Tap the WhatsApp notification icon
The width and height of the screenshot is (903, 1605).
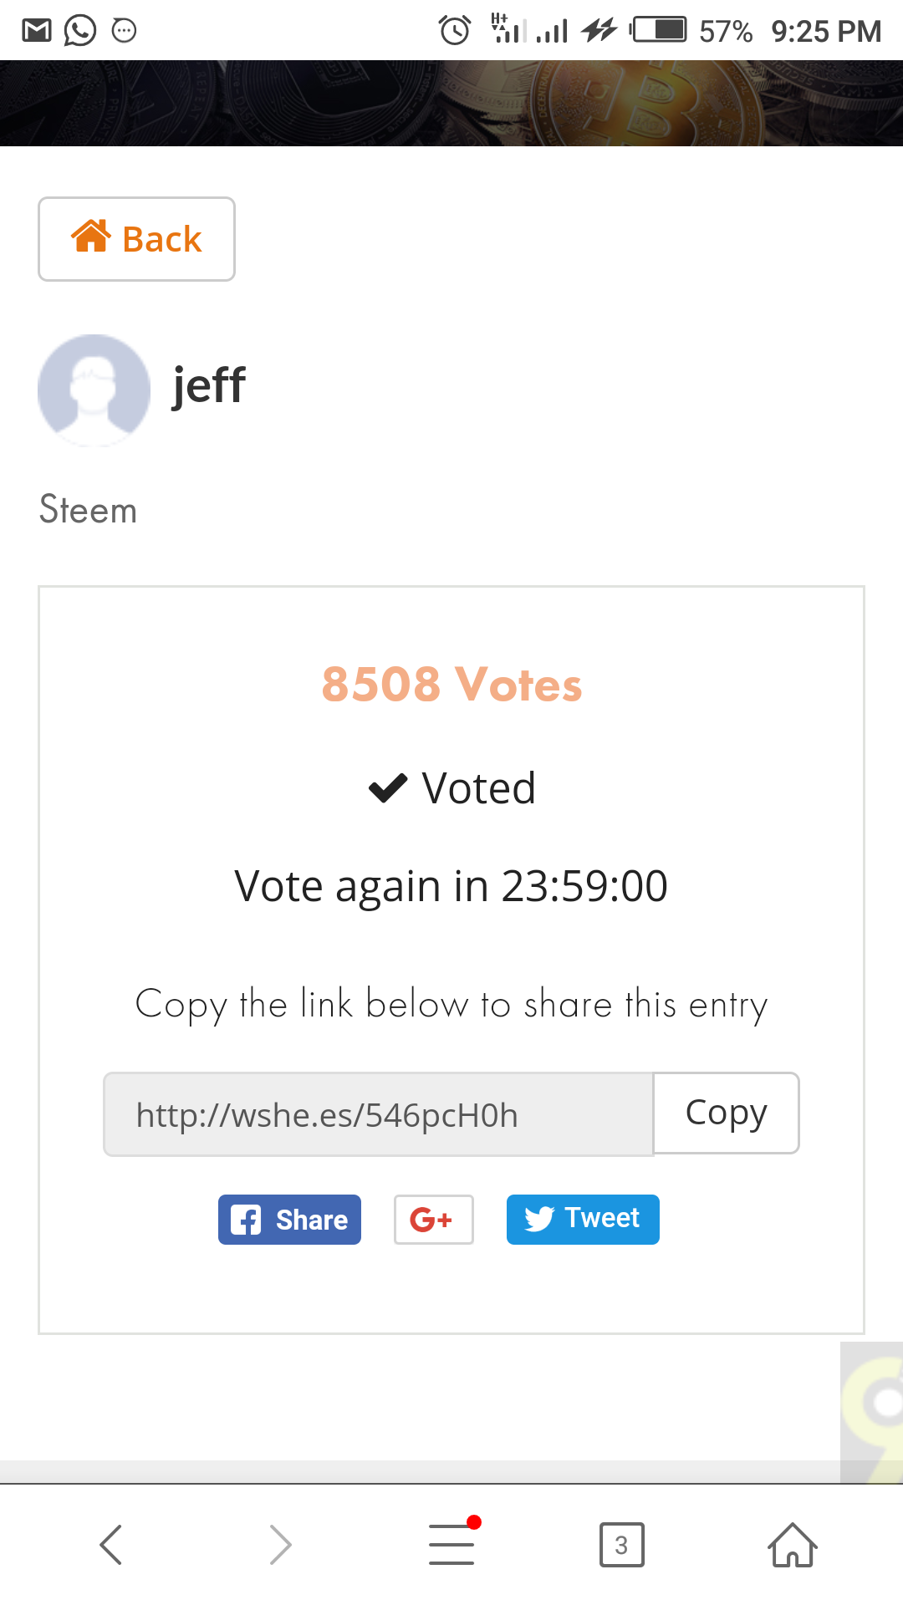tap(80, 31)
